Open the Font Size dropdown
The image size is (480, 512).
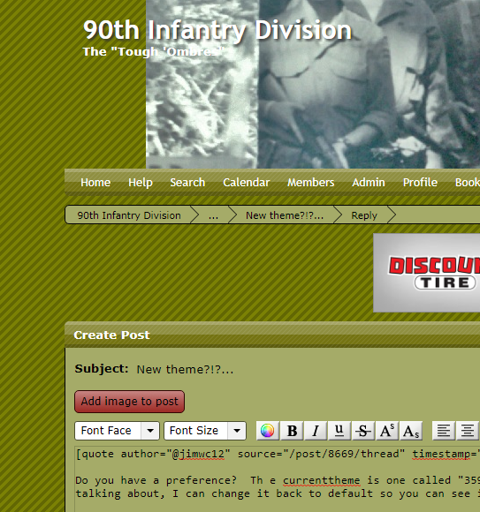click(205, 431)
